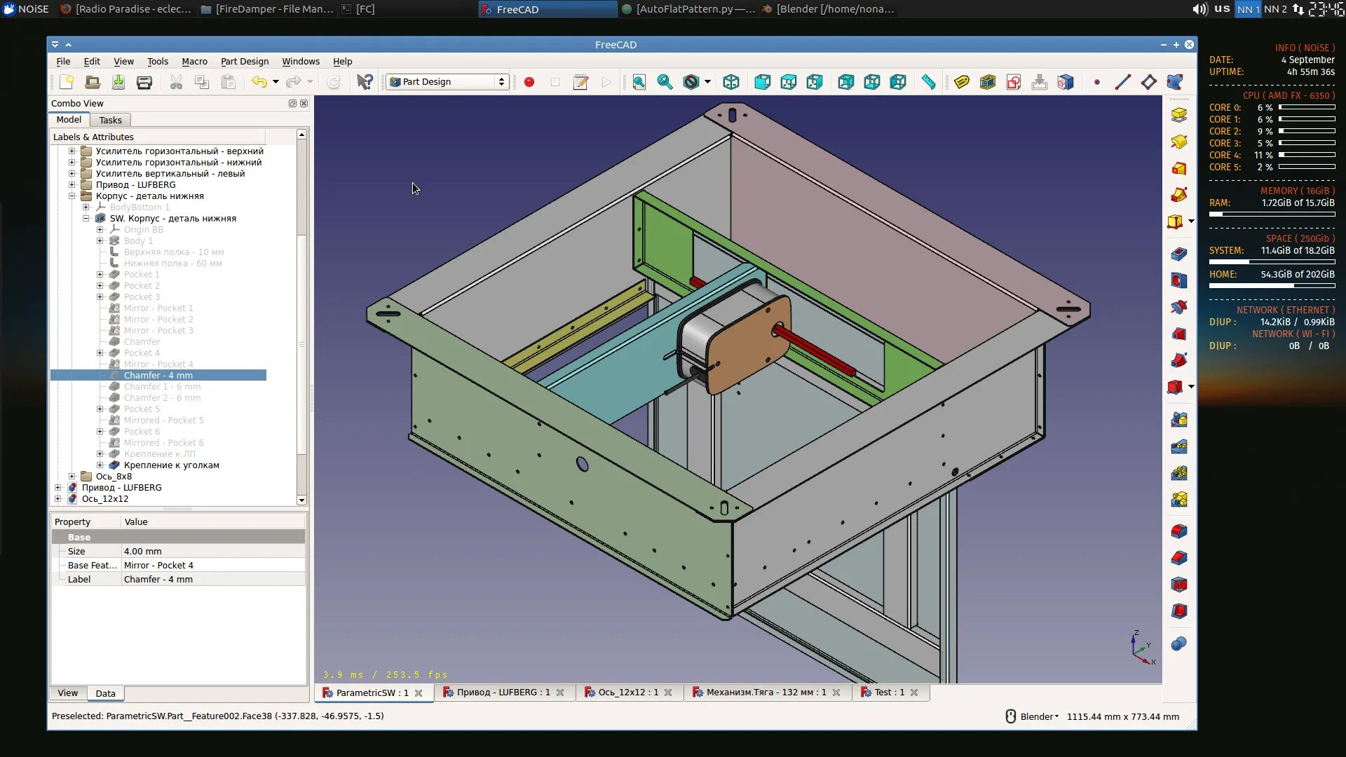Click the yellow tag Create group icon
The image size is (1346, 757).
click(x=961, y=82)
